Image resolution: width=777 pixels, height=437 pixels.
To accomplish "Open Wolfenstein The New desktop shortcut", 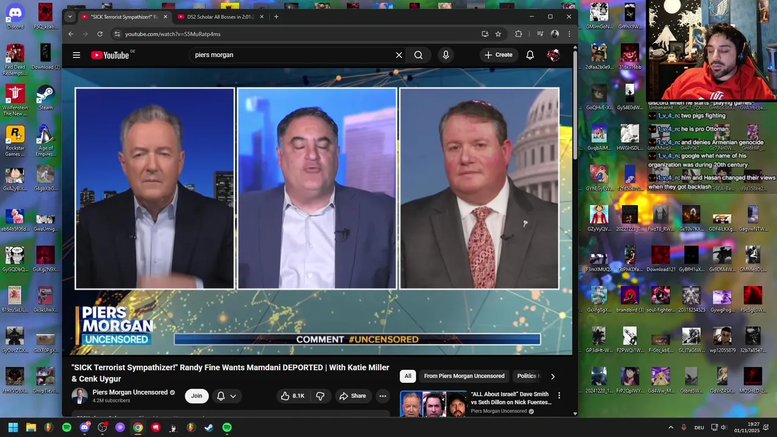I will [15, 100].
